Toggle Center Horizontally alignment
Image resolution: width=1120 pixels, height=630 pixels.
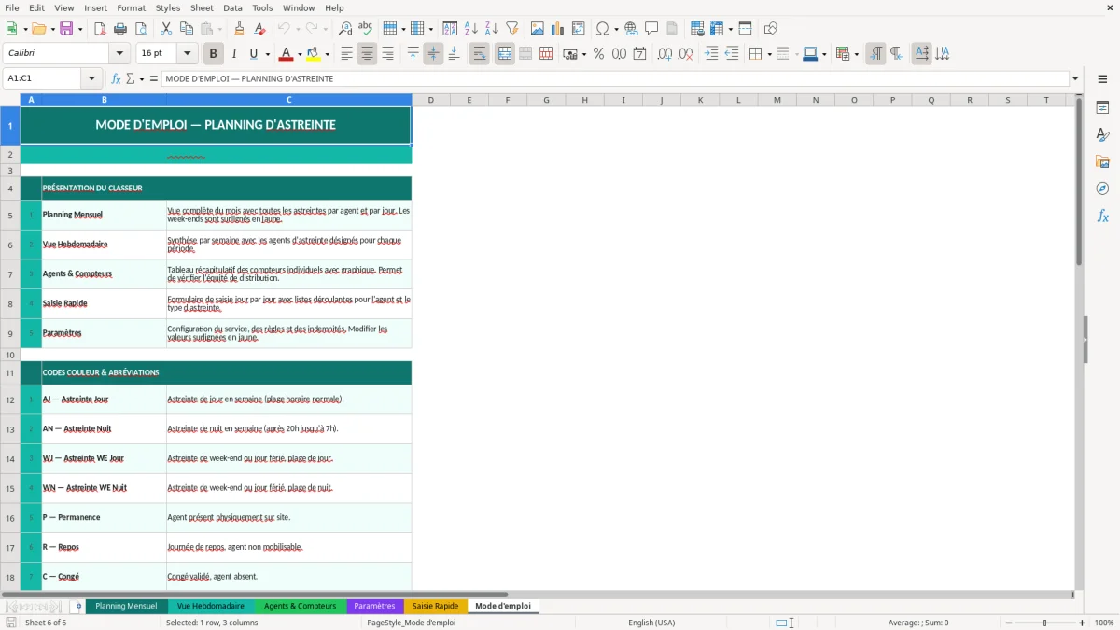click(367, 54)
